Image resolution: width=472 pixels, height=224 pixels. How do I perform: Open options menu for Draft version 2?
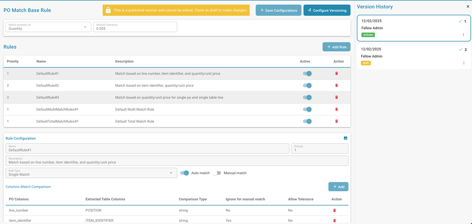pos(463,63)
